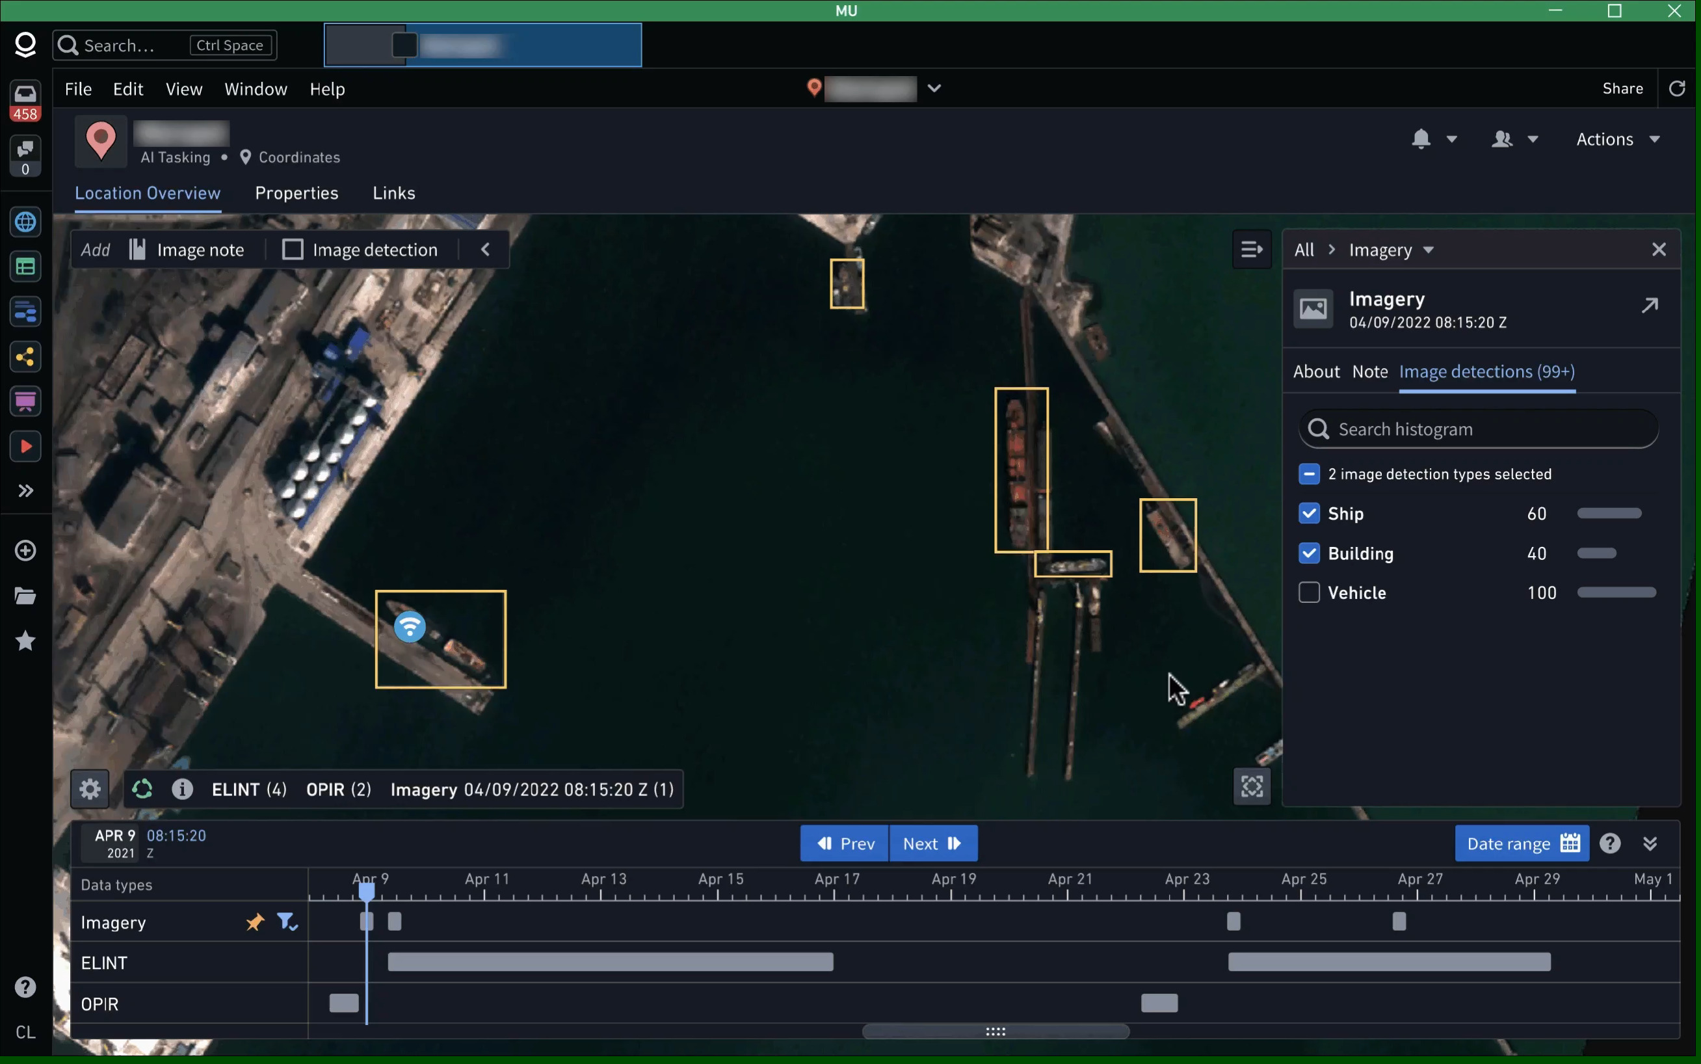This screenshot has width=1701, height=1064.
Task: Open the globe map icon in the sidebar
Action: tap(25, 222)
